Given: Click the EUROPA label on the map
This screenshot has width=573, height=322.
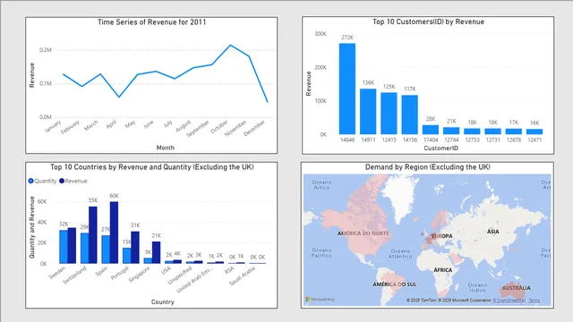Looking at the screenshot, I should click(x=441, y=236).
